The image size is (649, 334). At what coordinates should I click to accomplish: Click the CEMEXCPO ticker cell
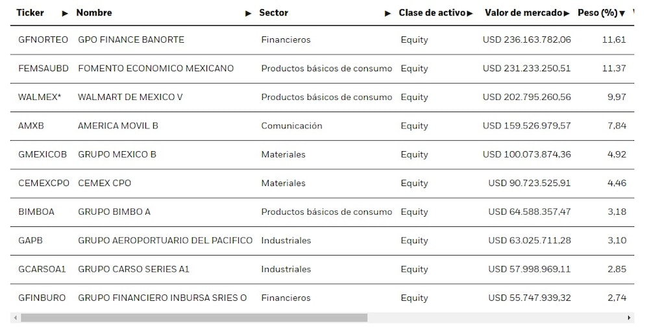[x=43, y=183]
